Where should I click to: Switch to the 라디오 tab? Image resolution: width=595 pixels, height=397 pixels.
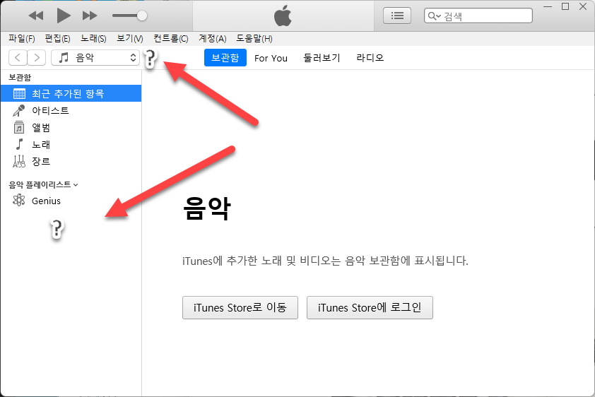click(x=370, y=58)
